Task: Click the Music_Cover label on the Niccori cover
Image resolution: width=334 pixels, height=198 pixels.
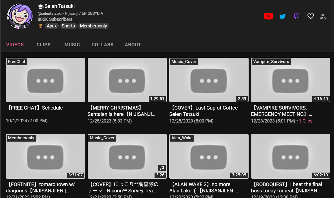Action: point(102,138)
